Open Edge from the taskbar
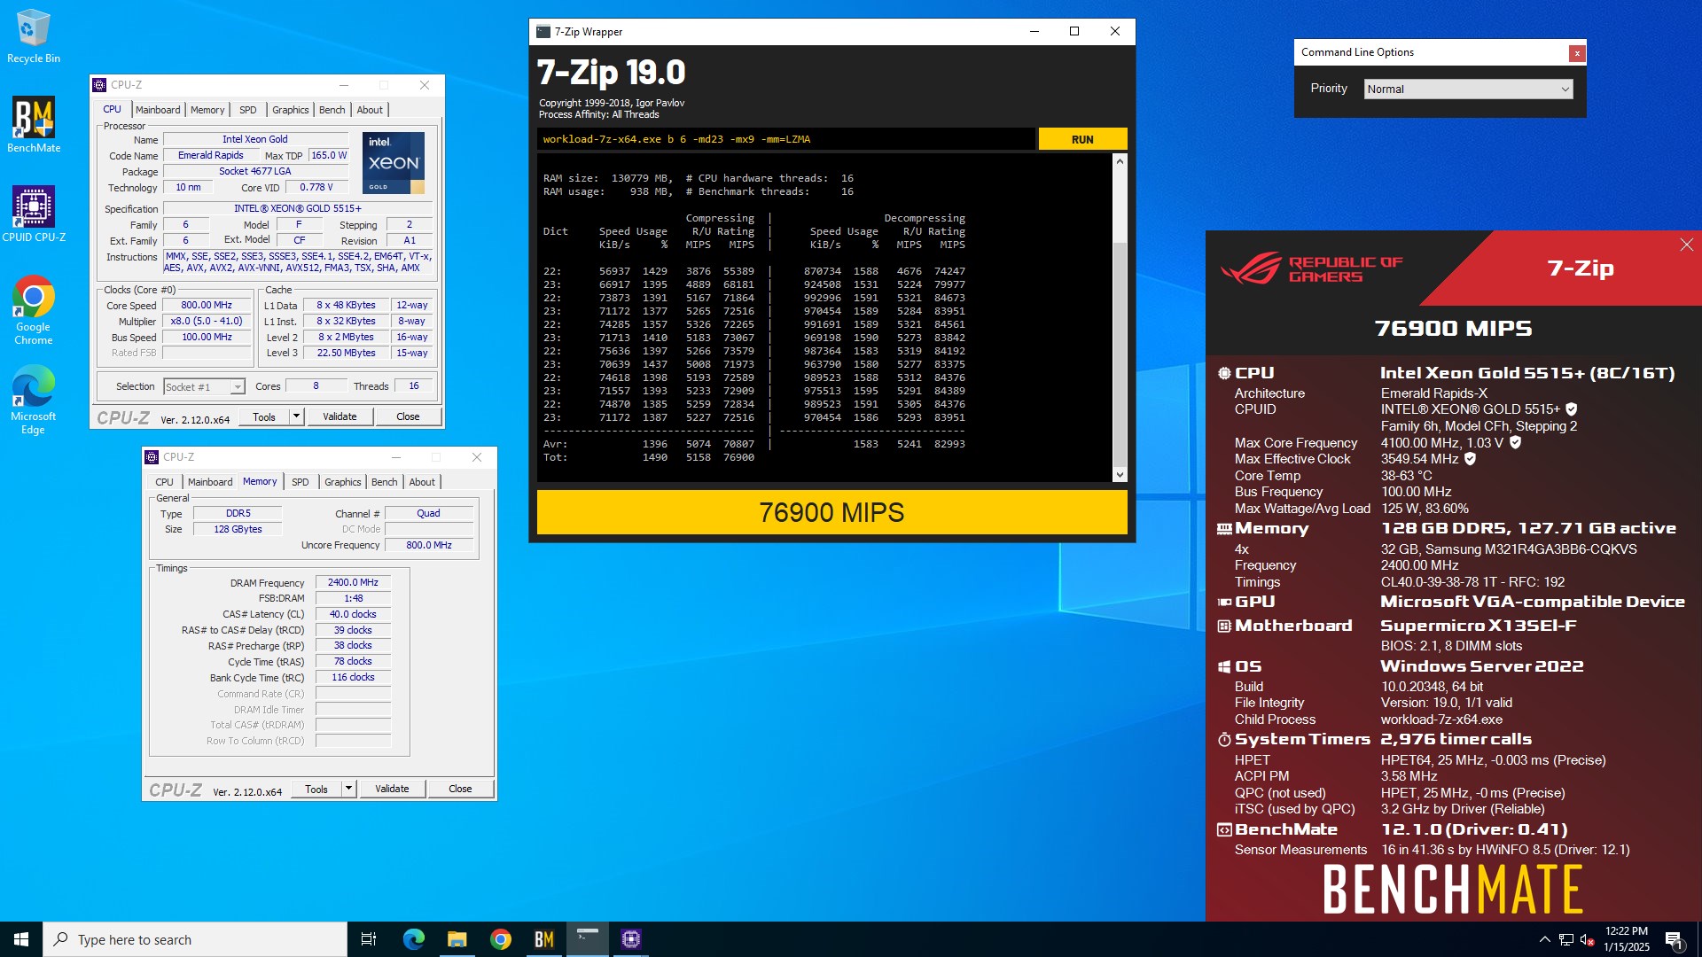This screenshot has height=957, width=1702. coord(413,939)
